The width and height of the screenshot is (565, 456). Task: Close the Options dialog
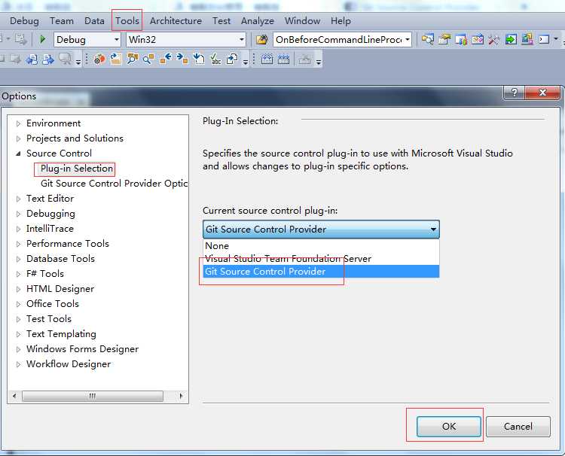click(x=542, y=93)
